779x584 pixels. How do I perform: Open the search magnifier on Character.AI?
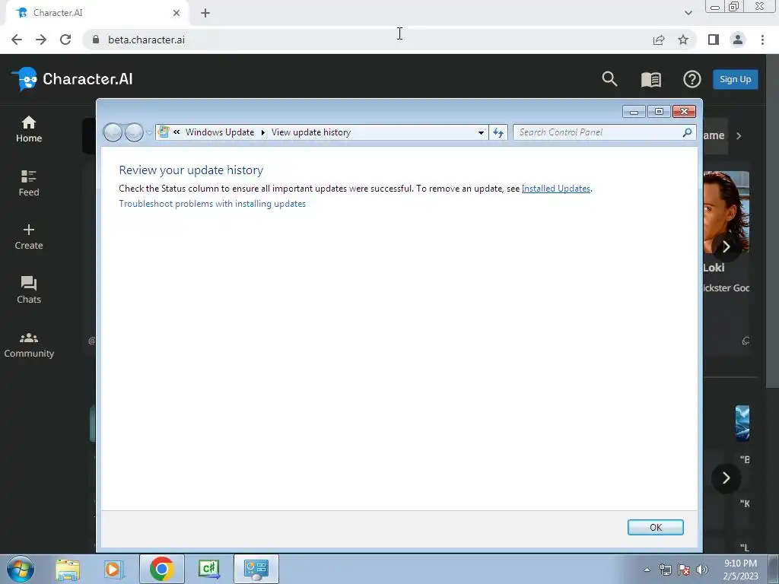pyautogui.click(x=609, y=79)
